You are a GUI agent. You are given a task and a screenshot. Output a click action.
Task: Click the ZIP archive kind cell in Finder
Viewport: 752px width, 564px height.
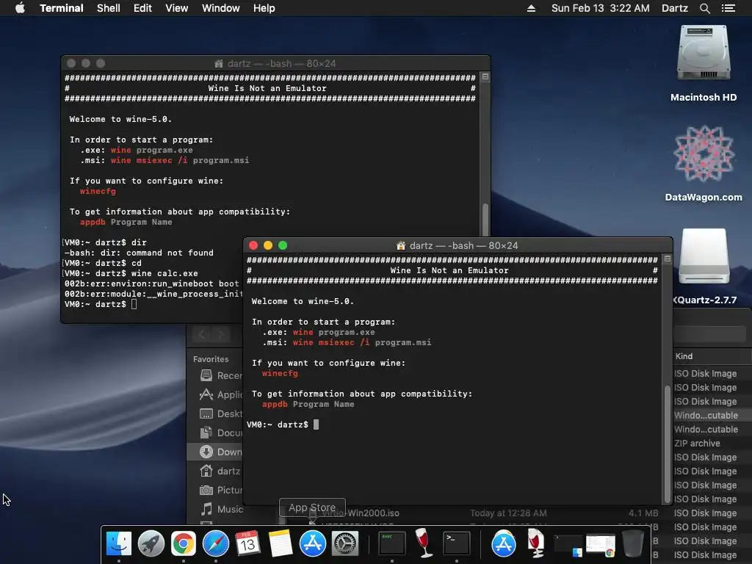point(697,444)
